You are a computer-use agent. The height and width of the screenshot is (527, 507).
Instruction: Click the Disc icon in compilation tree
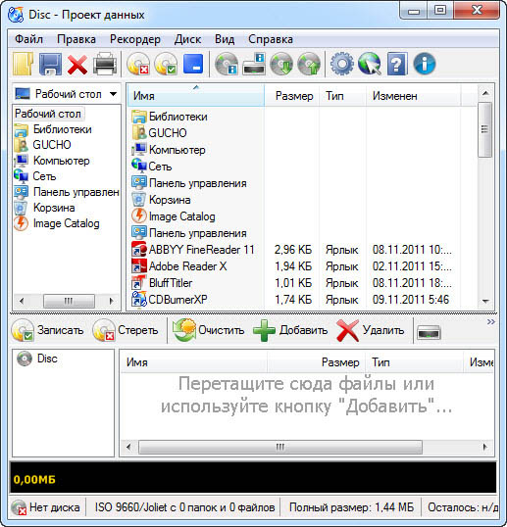[25, 359]
